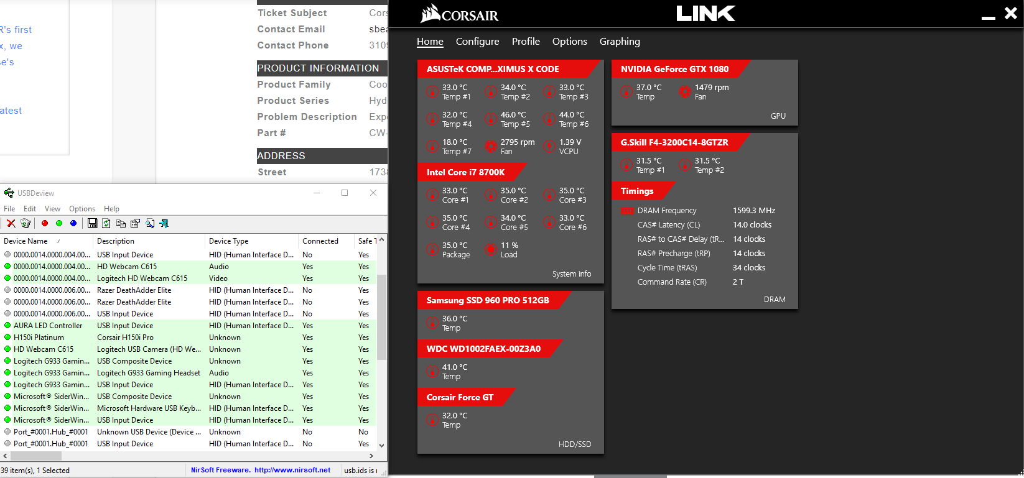
Task: Sort the list by the Description column
Action: (x=149, y=241)
